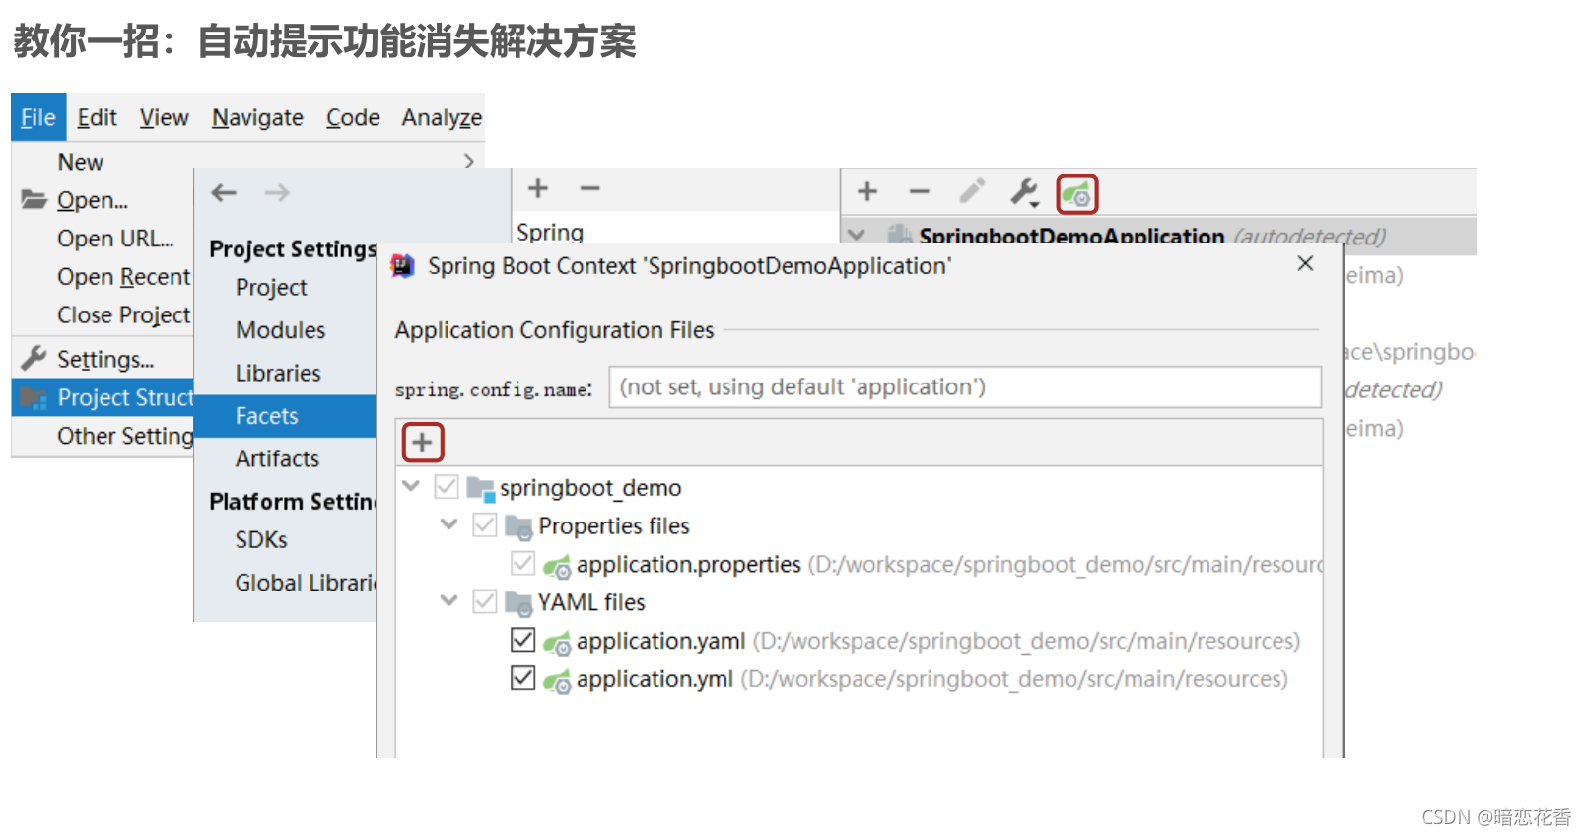Collapse the YAML files node
The image size is (1586, 835).
[x=449, y=600]
